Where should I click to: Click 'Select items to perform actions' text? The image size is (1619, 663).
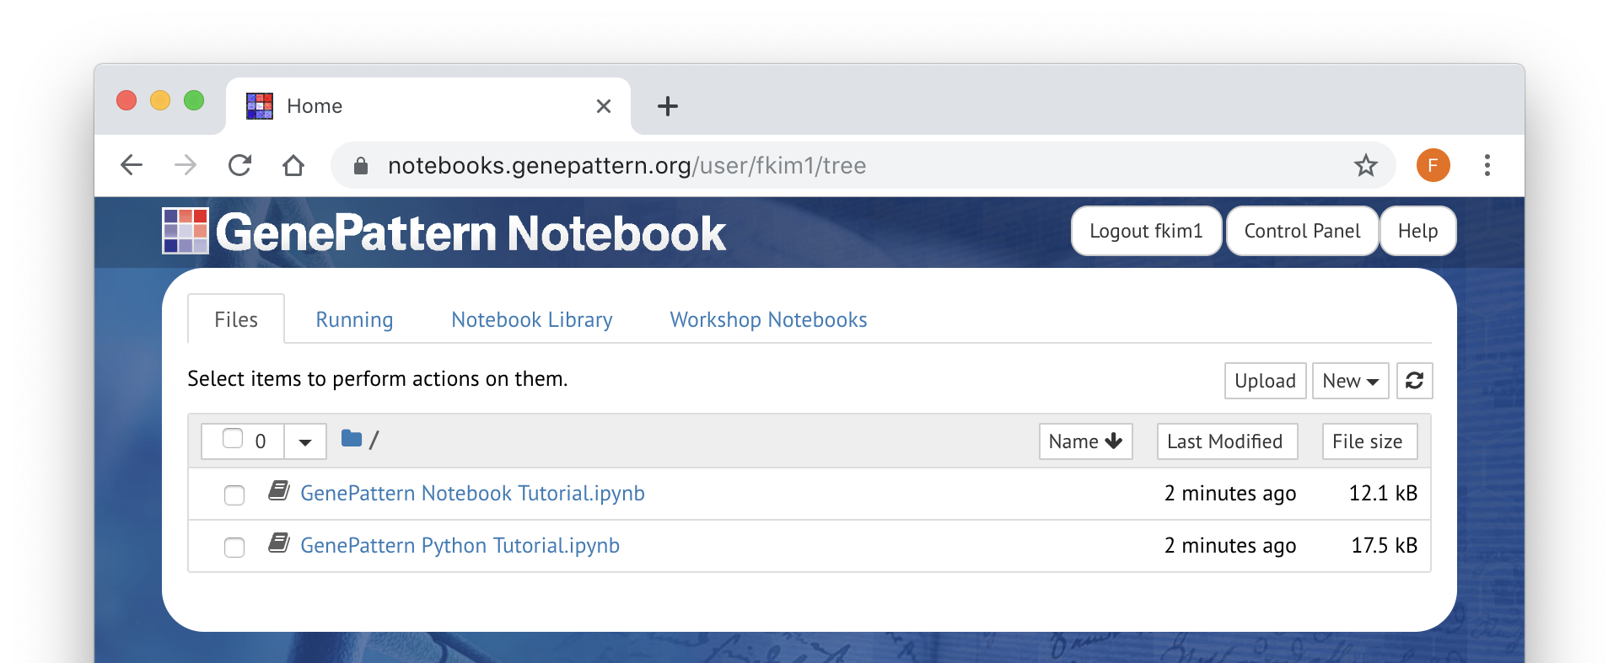(378, 378)
